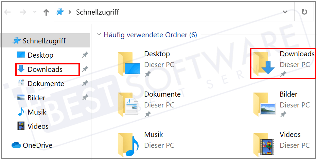Click the Refresh button in address bar
This screenshot has height=160, width=317.
coord(304,12)
